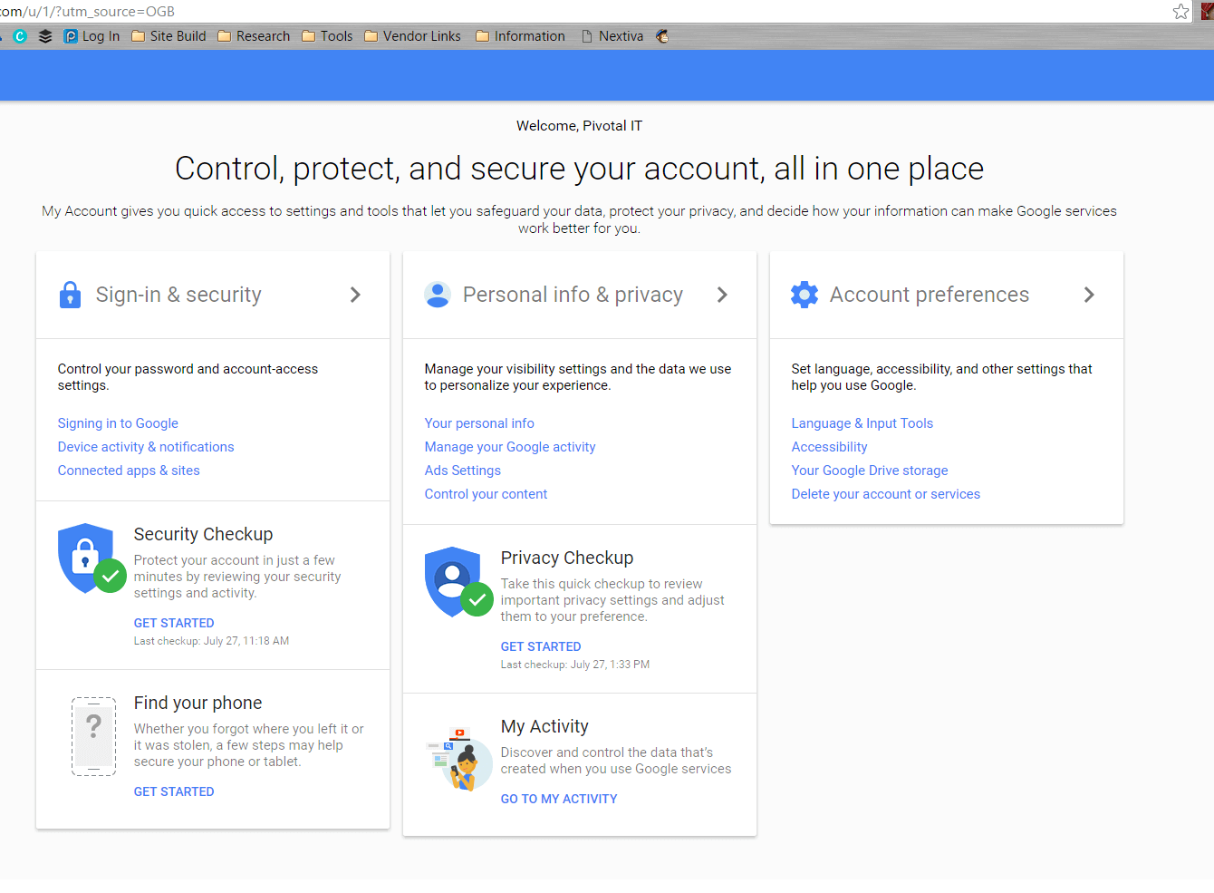Open the stacked layers bookmark icon
Viewport: 1214px width, 893px height.
click(45, 36)
